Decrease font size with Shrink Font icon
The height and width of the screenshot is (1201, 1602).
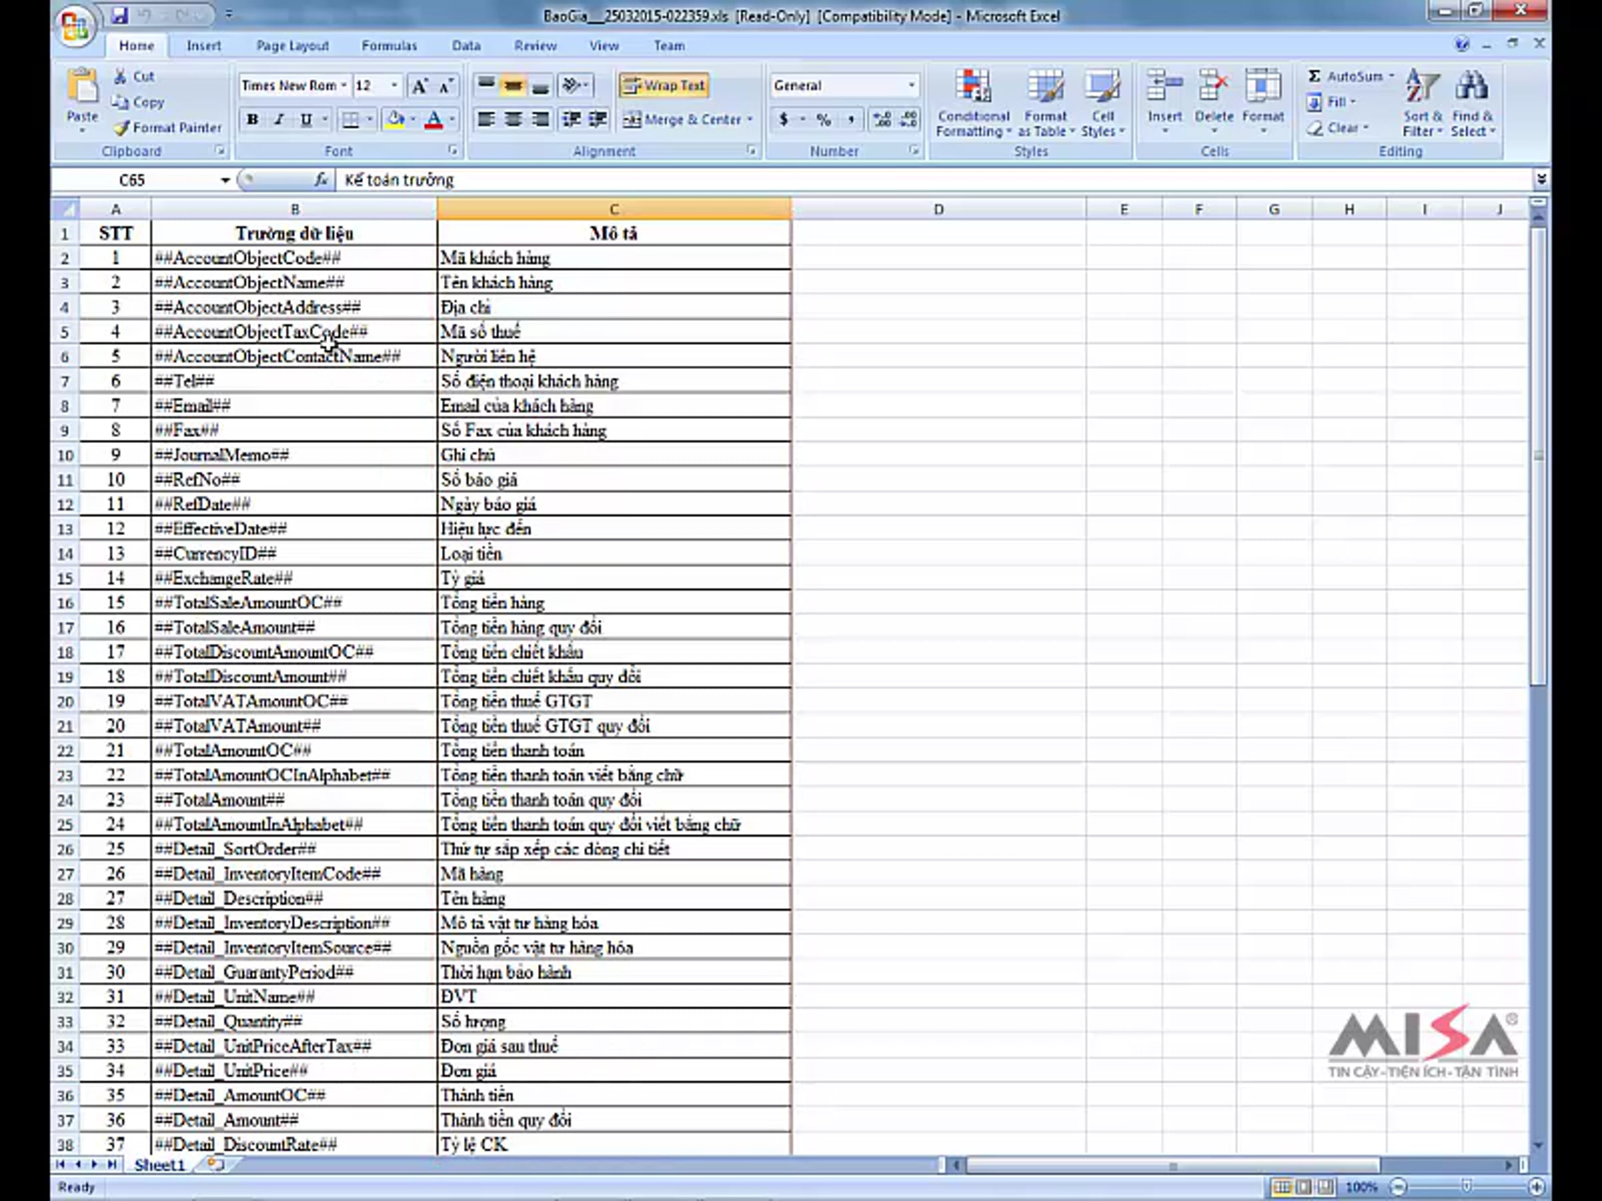446,86
